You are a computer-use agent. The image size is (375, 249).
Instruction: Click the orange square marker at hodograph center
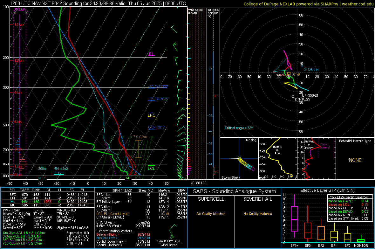point(289,74)
